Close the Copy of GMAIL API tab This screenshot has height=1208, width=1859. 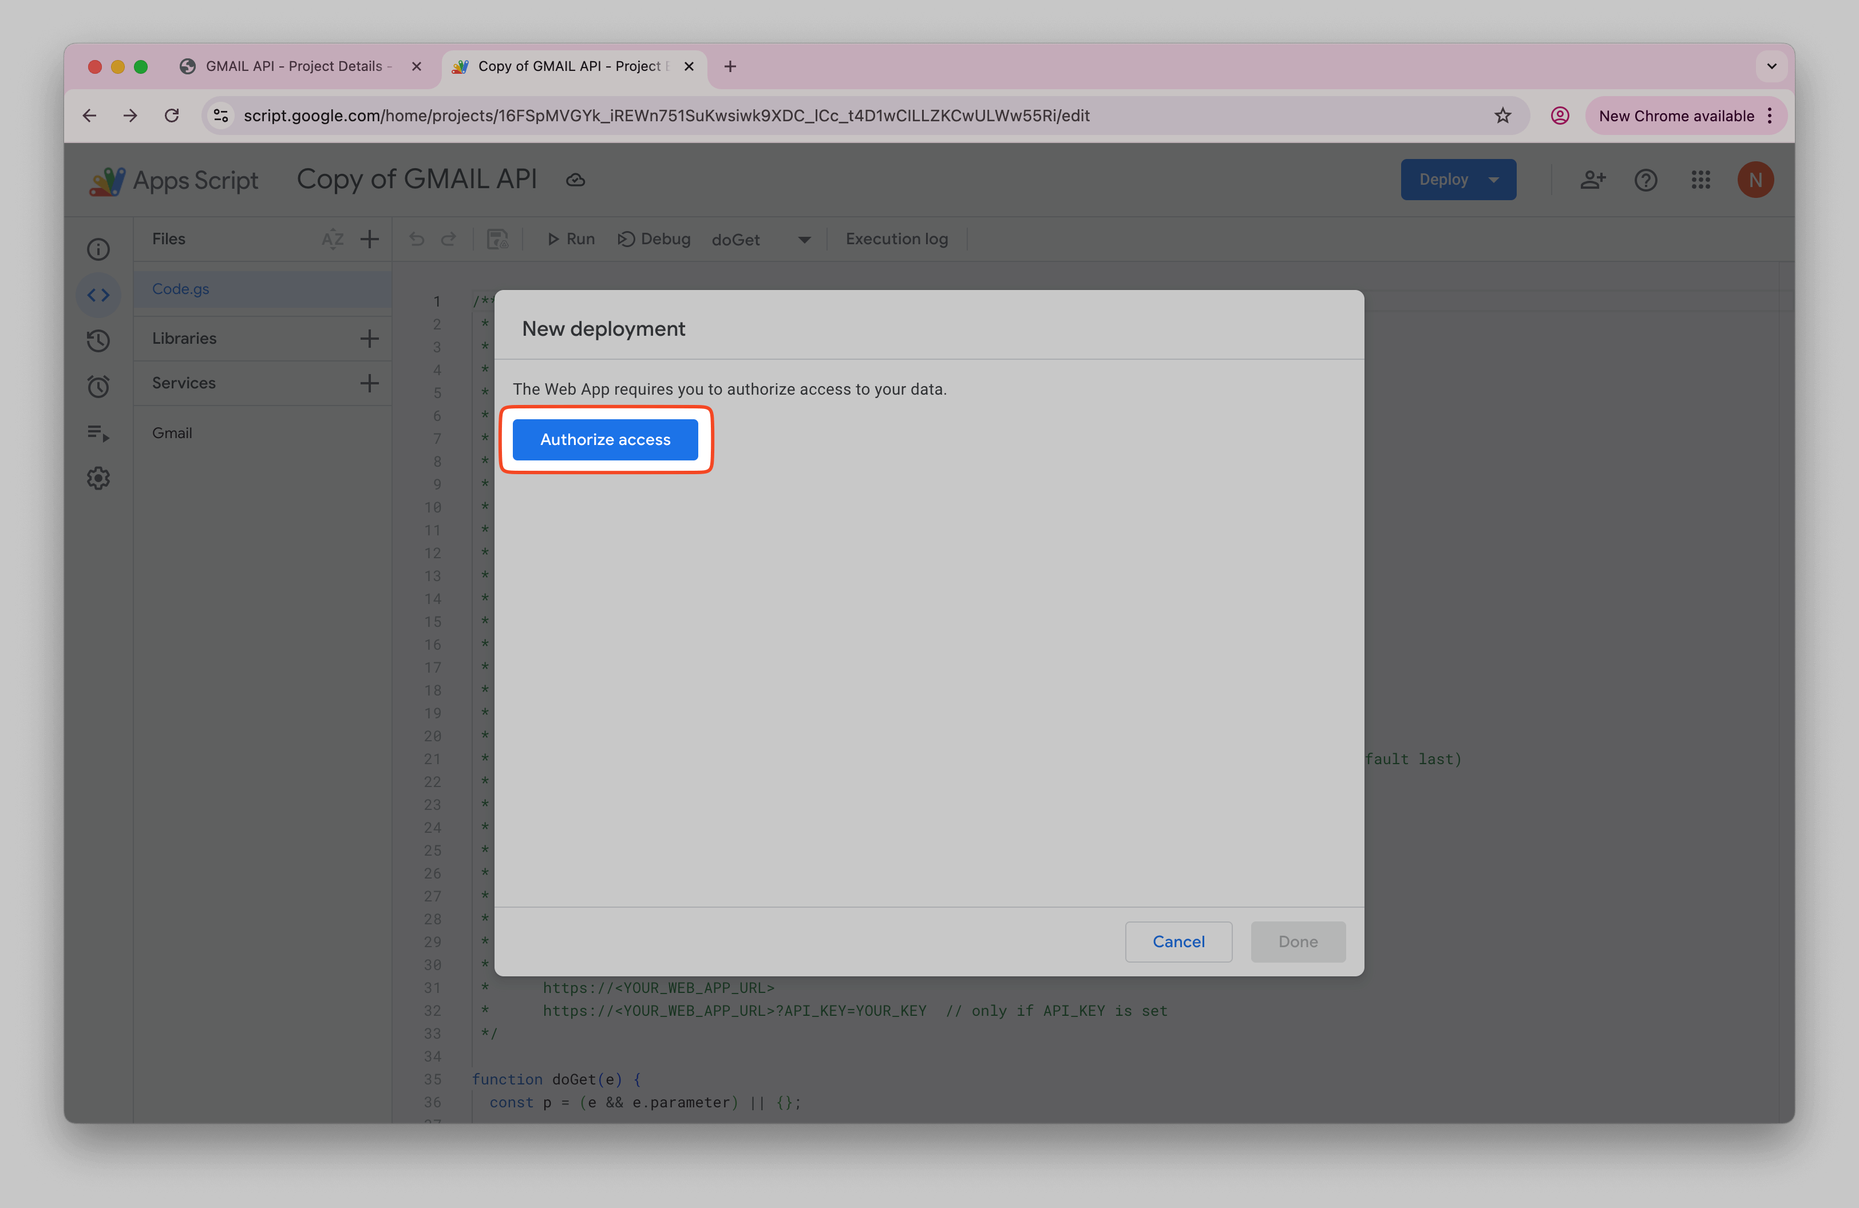click(x=689, y=66)
